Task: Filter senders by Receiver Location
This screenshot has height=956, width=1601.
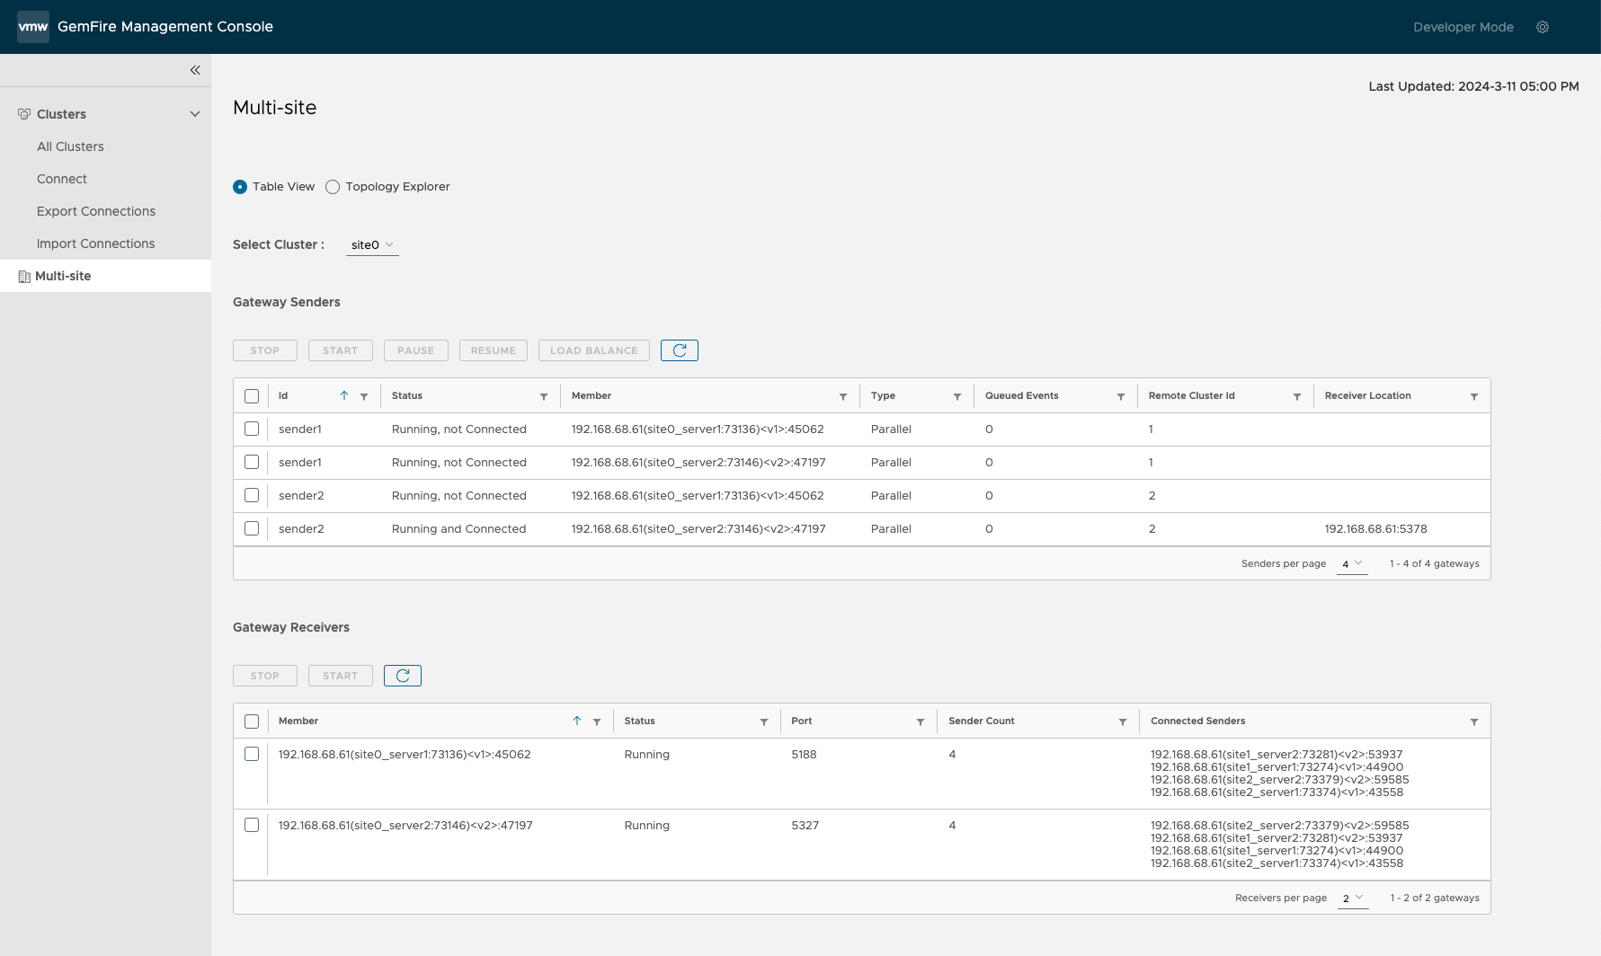Action: pyautogui.click(x=1474, y=396)
